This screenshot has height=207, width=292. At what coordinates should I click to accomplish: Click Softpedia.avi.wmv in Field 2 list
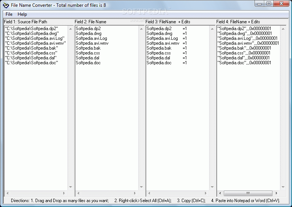pos(92,43)
